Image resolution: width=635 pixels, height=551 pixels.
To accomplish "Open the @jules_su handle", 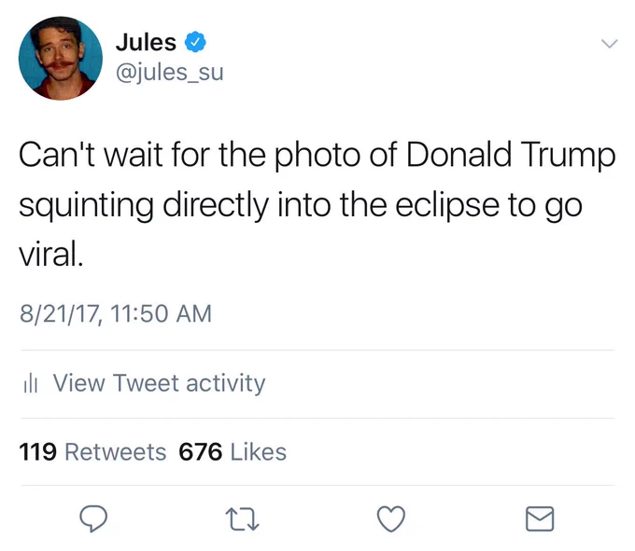I will click(x=169, y=73).
